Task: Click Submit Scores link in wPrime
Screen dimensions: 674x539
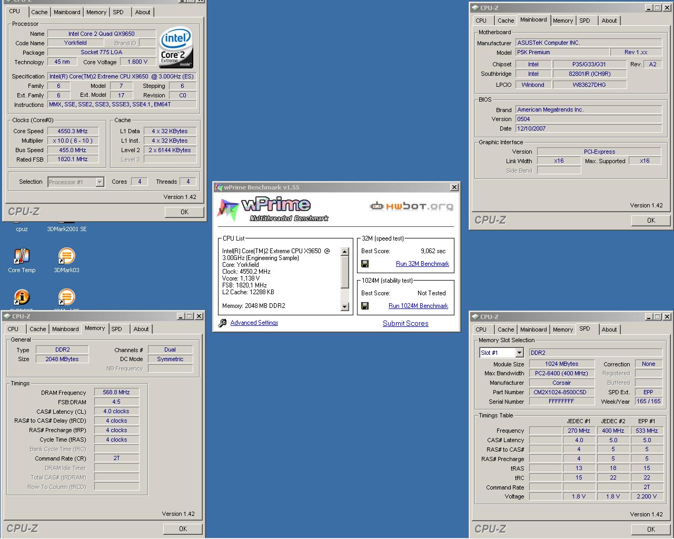Action: pyautogui.click(x=405, y=323)
